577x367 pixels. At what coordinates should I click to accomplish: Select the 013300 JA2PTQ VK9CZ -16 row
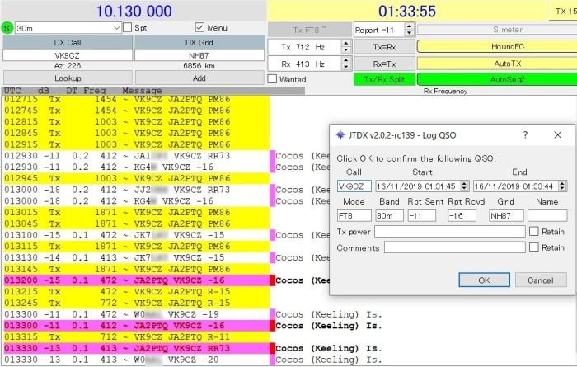click(x=137, y=326)
